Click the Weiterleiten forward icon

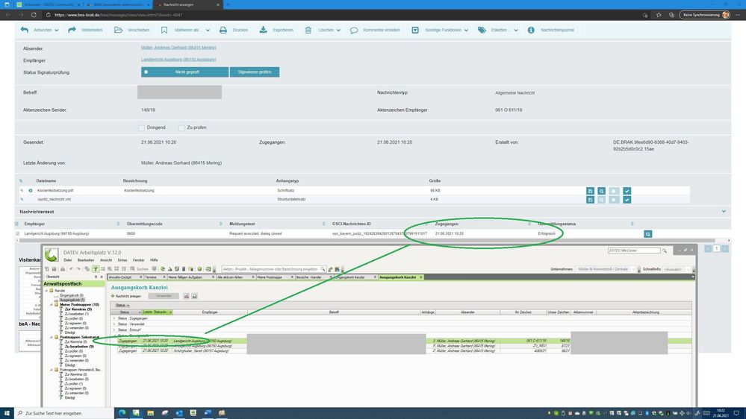(x=72, y=31)
